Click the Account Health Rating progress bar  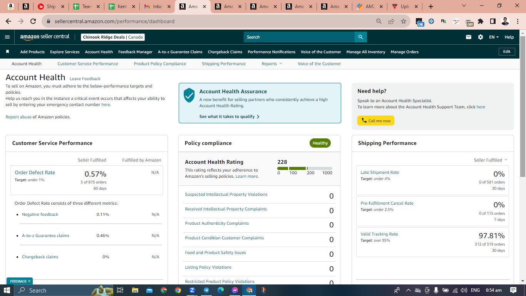(305, 168)
